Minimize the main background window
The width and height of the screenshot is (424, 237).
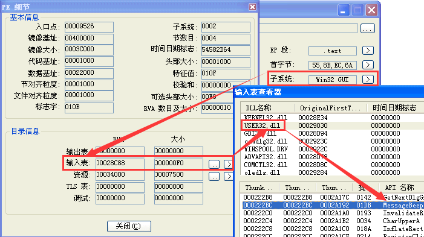(x=343, y=10)
